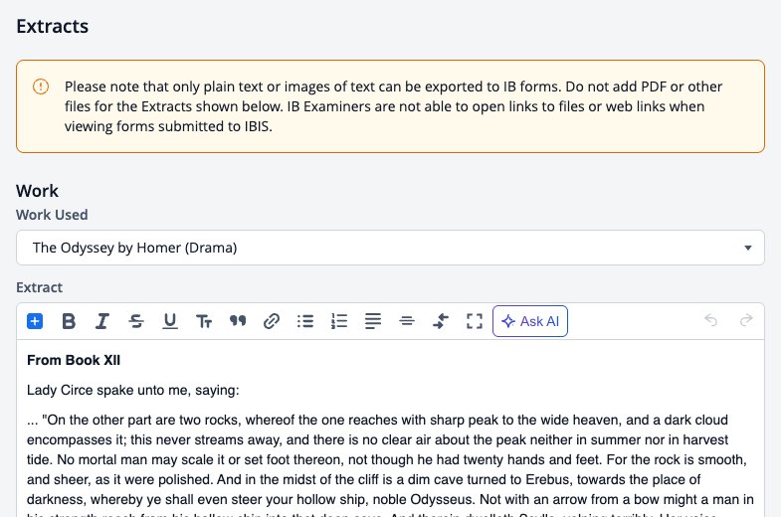Insert a horizontal rule line

coord(407,321)
